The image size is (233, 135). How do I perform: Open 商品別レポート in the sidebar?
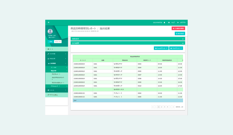pos(56,74)
